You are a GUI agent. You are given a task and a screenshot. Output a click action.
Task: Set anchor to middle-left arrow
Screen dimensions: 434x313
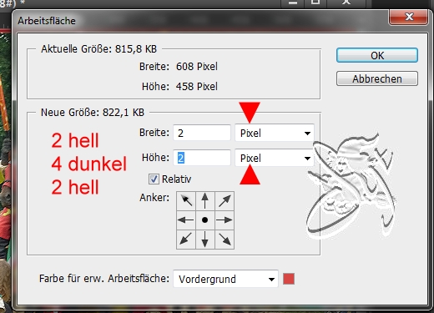coord(186,220)
